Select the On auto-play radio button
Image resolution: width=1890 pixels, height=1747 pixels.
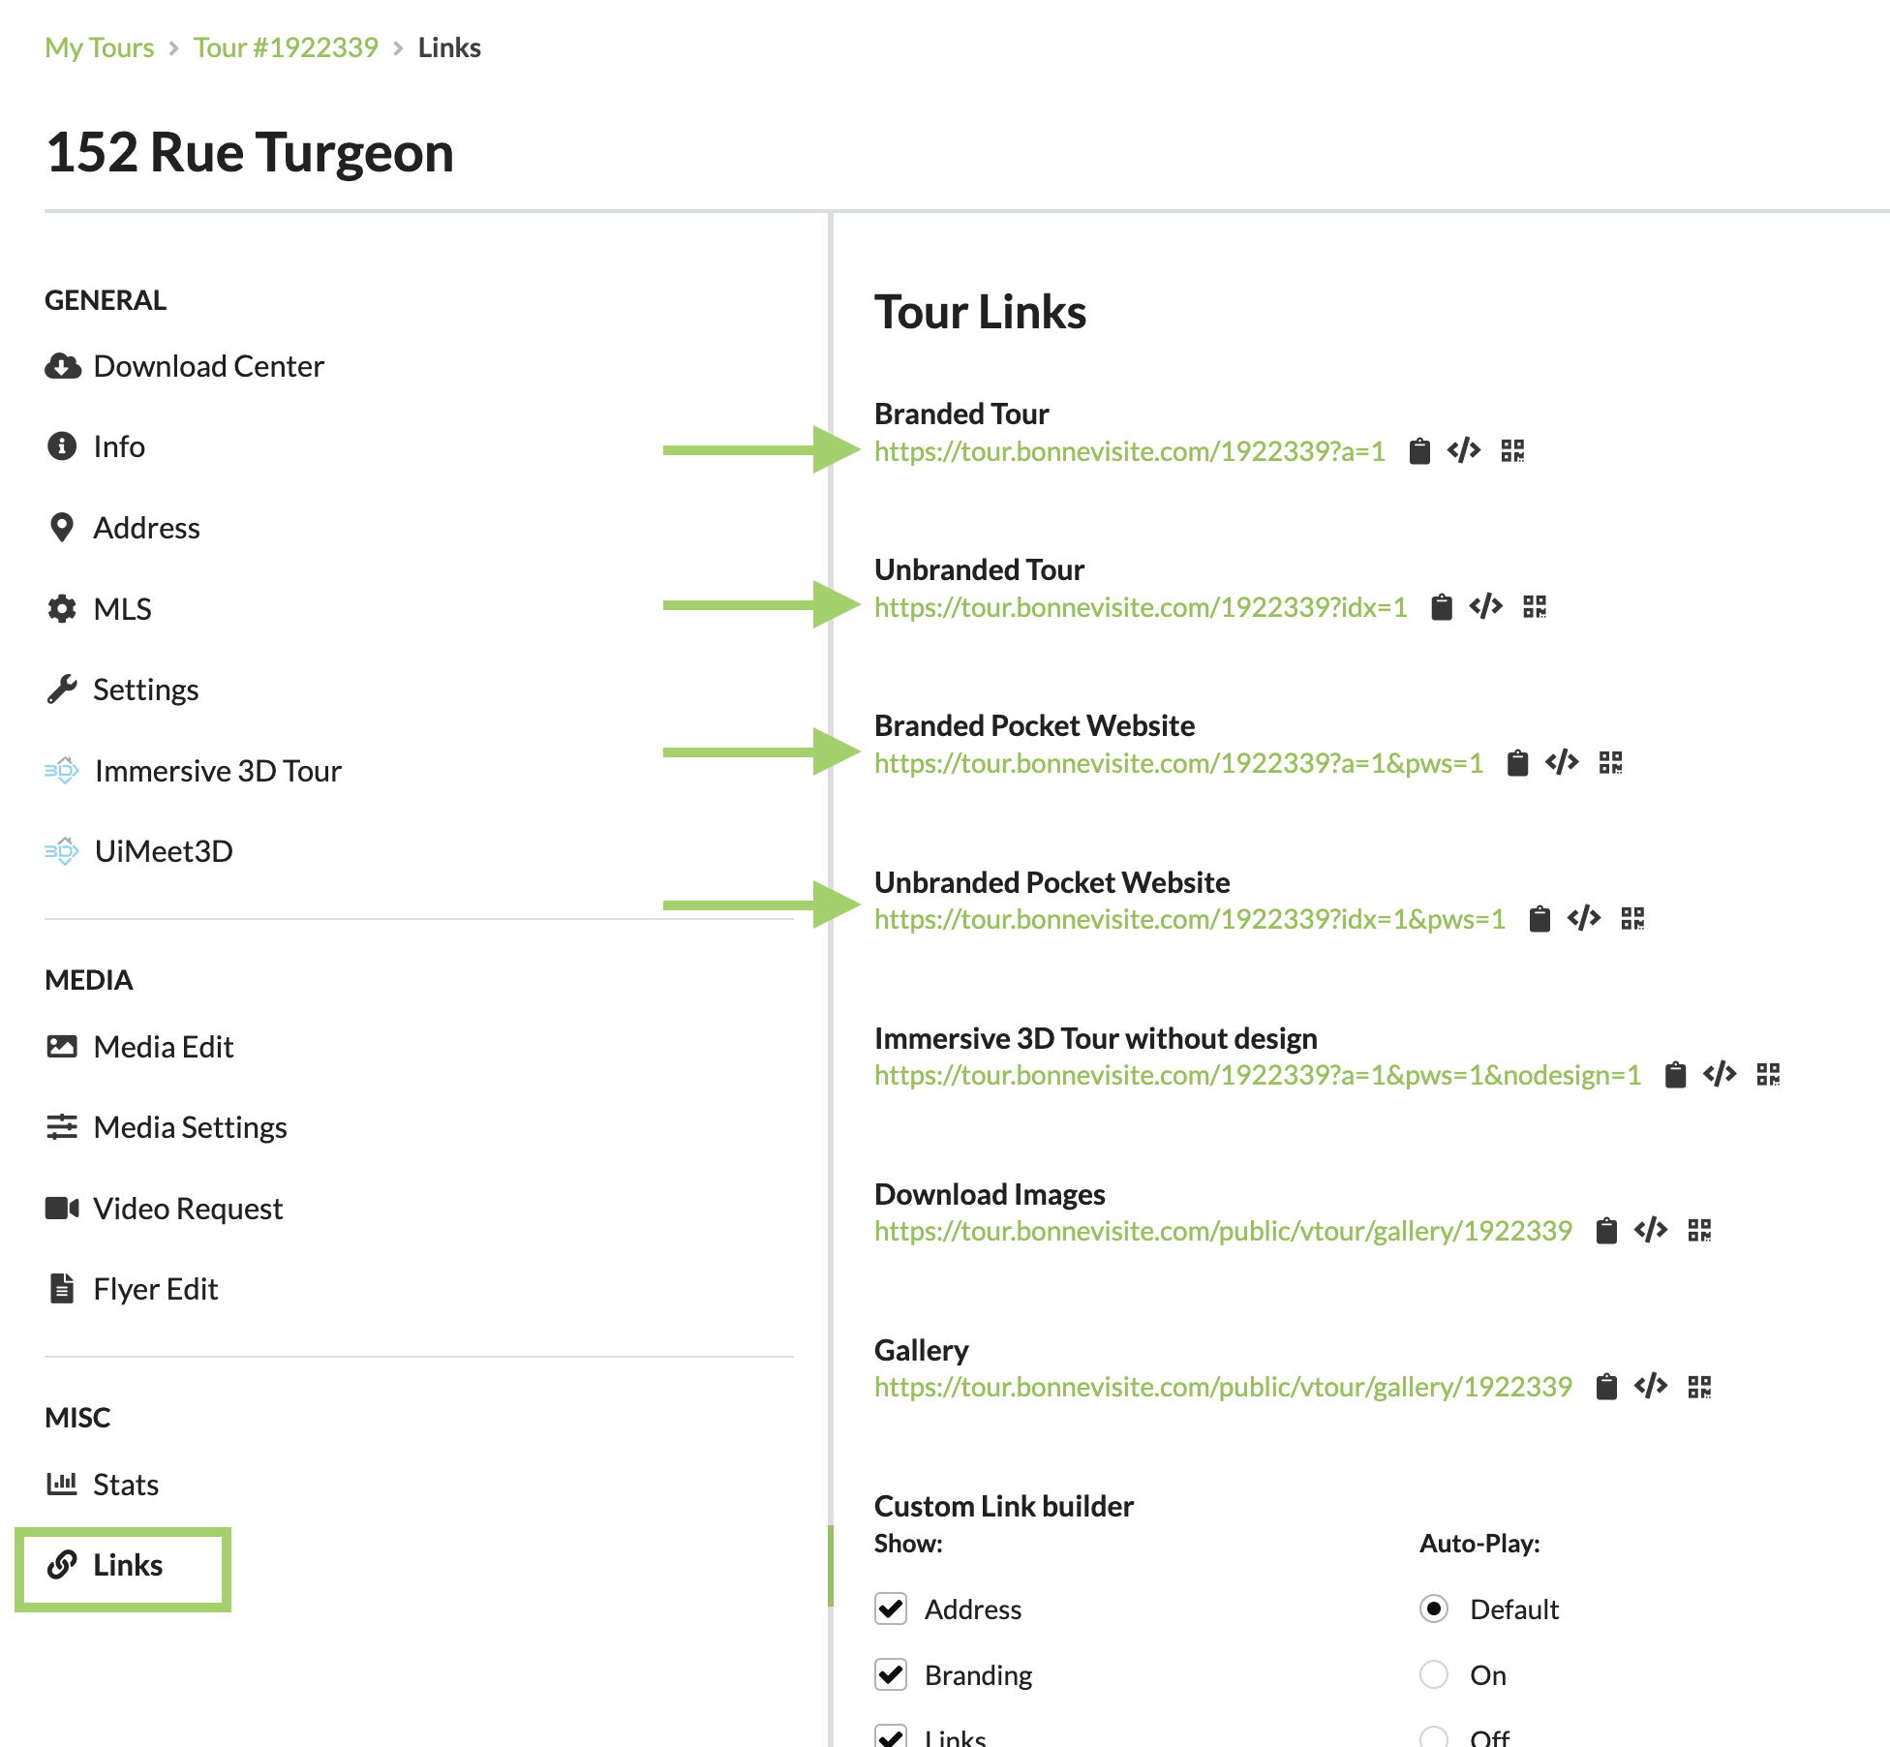tap(1434, 1674)
